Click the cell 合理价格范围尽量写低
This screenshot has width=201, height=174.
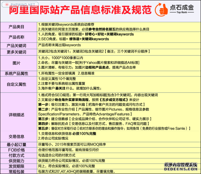pyautogui.click(x=69, y=150)
